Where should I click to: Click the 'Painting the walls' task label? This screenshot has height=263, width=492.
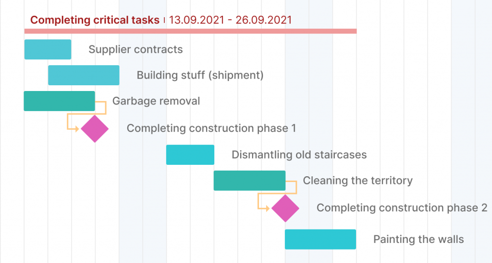tap(418, 239)
